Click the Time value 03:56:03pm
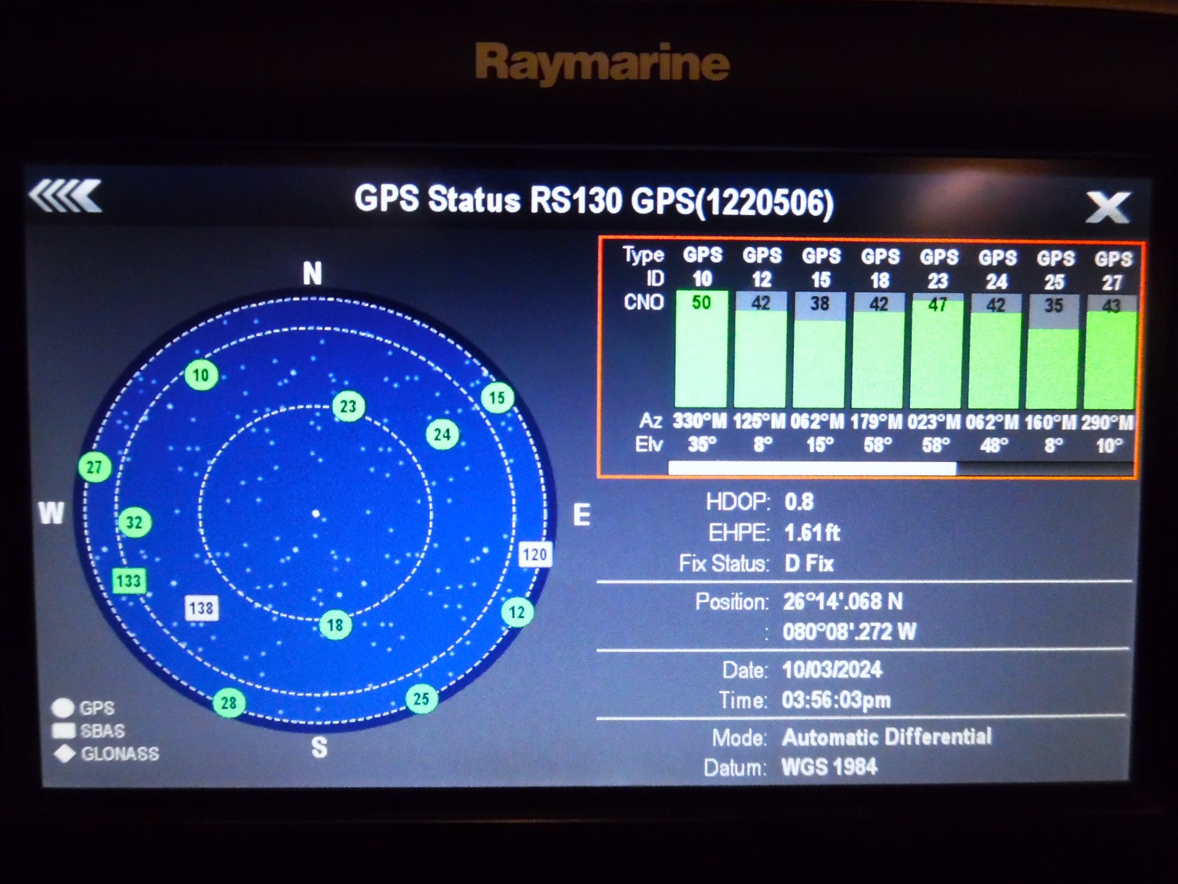The image size is (1178, 884). [836, 700]
